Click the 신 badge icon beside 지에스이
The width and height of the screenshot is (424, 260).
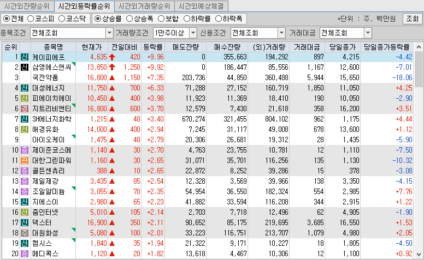pos(25,202)
